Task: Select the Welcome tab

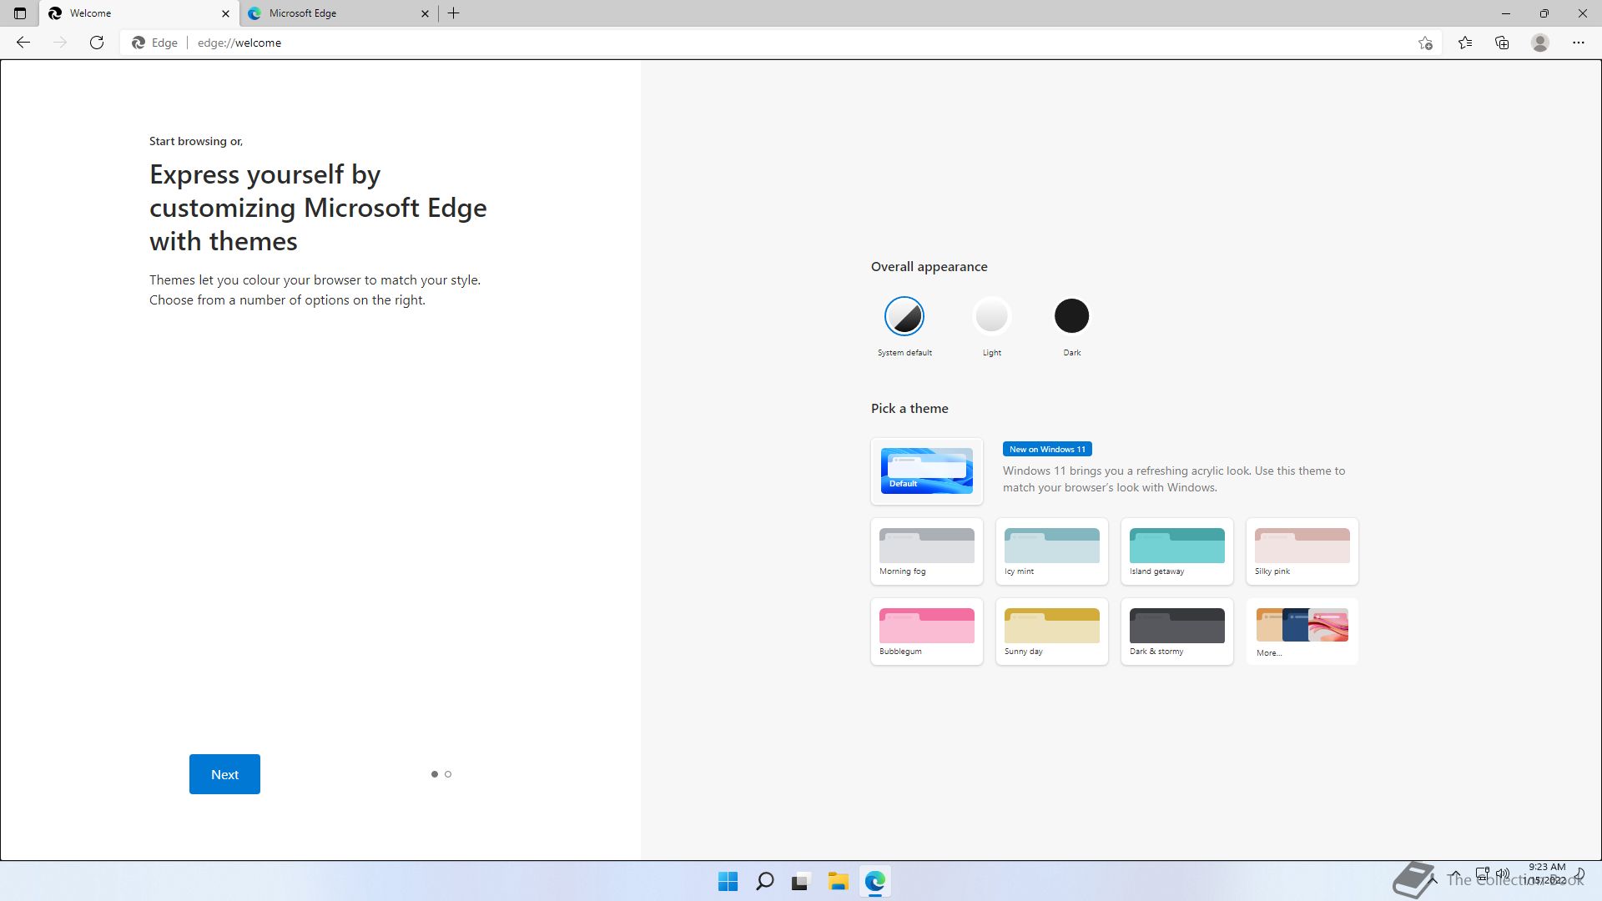Action: click(139, 13)
